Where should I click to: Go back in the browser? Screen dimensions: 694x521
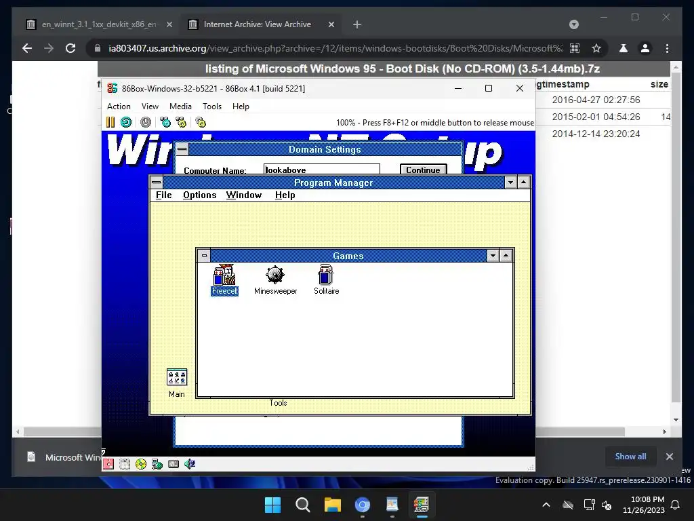pyautogui.click(x=27, y=48)
